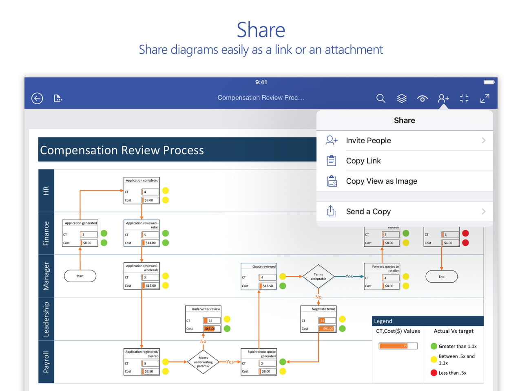Open the Layers panel icon

[402, 98]
